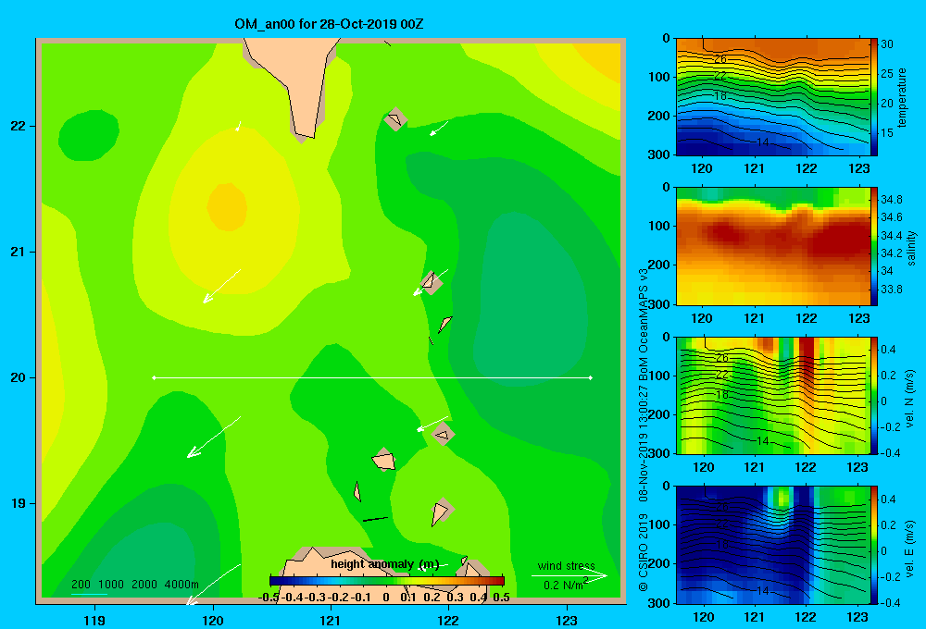Click the latitude label 21 on main map
This screenshot has width=926, height=629.
coord(19,252)
